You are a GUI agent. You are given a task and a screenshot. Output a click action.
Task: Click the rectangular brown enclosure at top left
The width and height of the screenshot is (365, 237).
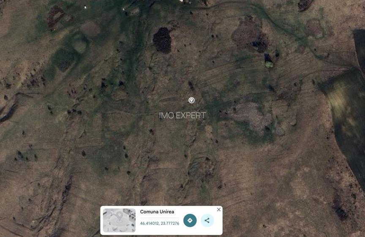coord(55,17)
